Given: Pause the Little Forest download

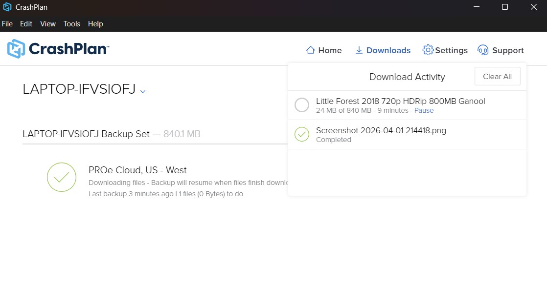Looking at the screenshot, I should pos(424,110).
